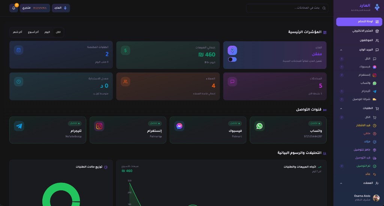Click the اتجاه المبيعات والطلبات chart title

(x=300, y=167)
